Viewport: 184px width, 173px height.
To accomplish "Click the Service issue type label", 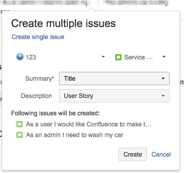I will [x=138, y=57].
